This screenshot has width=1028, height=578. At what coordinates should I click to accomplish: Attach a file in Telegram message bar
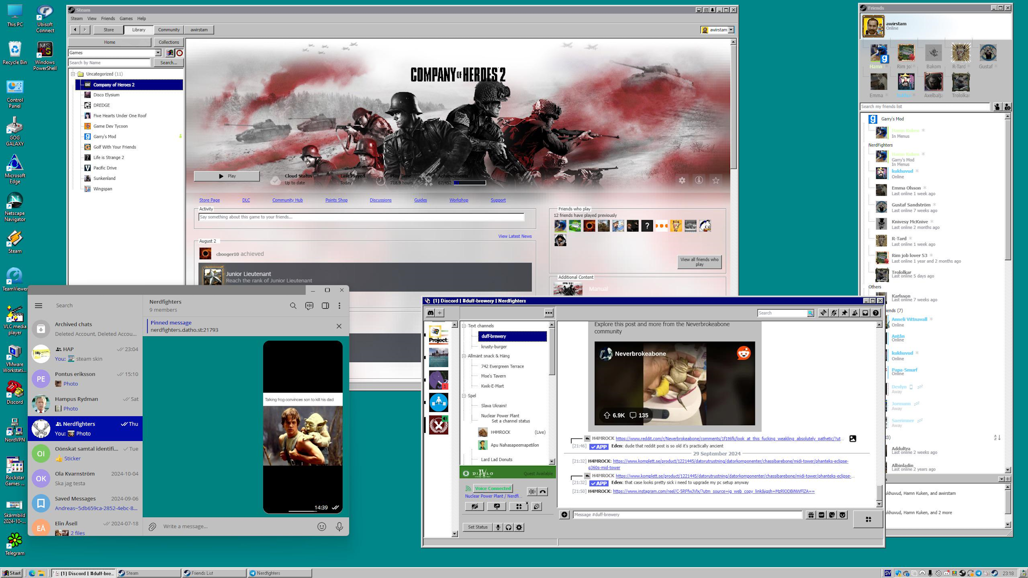(153, 526)
